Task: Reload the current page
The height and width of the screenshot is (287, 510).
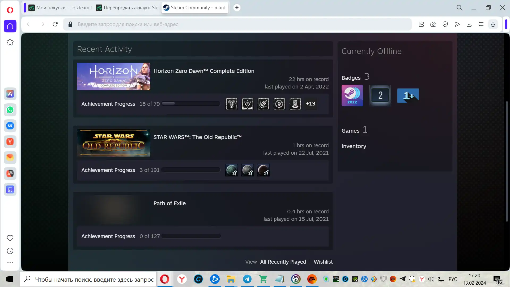Action: click(55, 24)
